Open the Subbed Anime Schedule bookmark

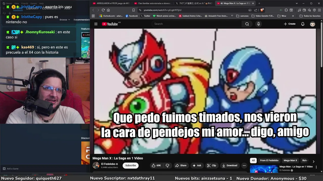190,16
